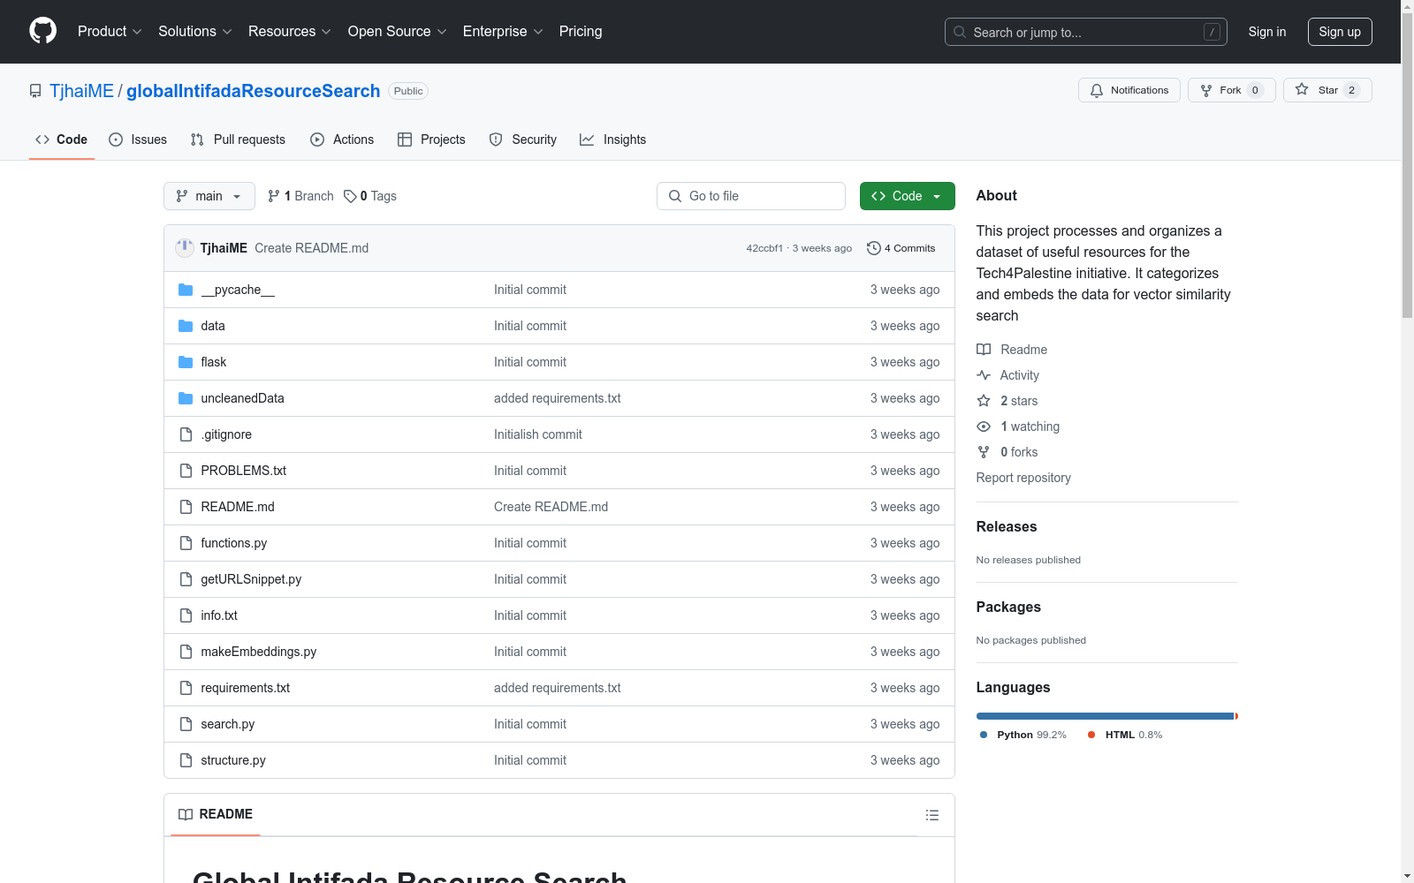This screenshot has width=1414, height=883.
Task: Click the uncleanedData folder icon
Action: coord(186,398)
